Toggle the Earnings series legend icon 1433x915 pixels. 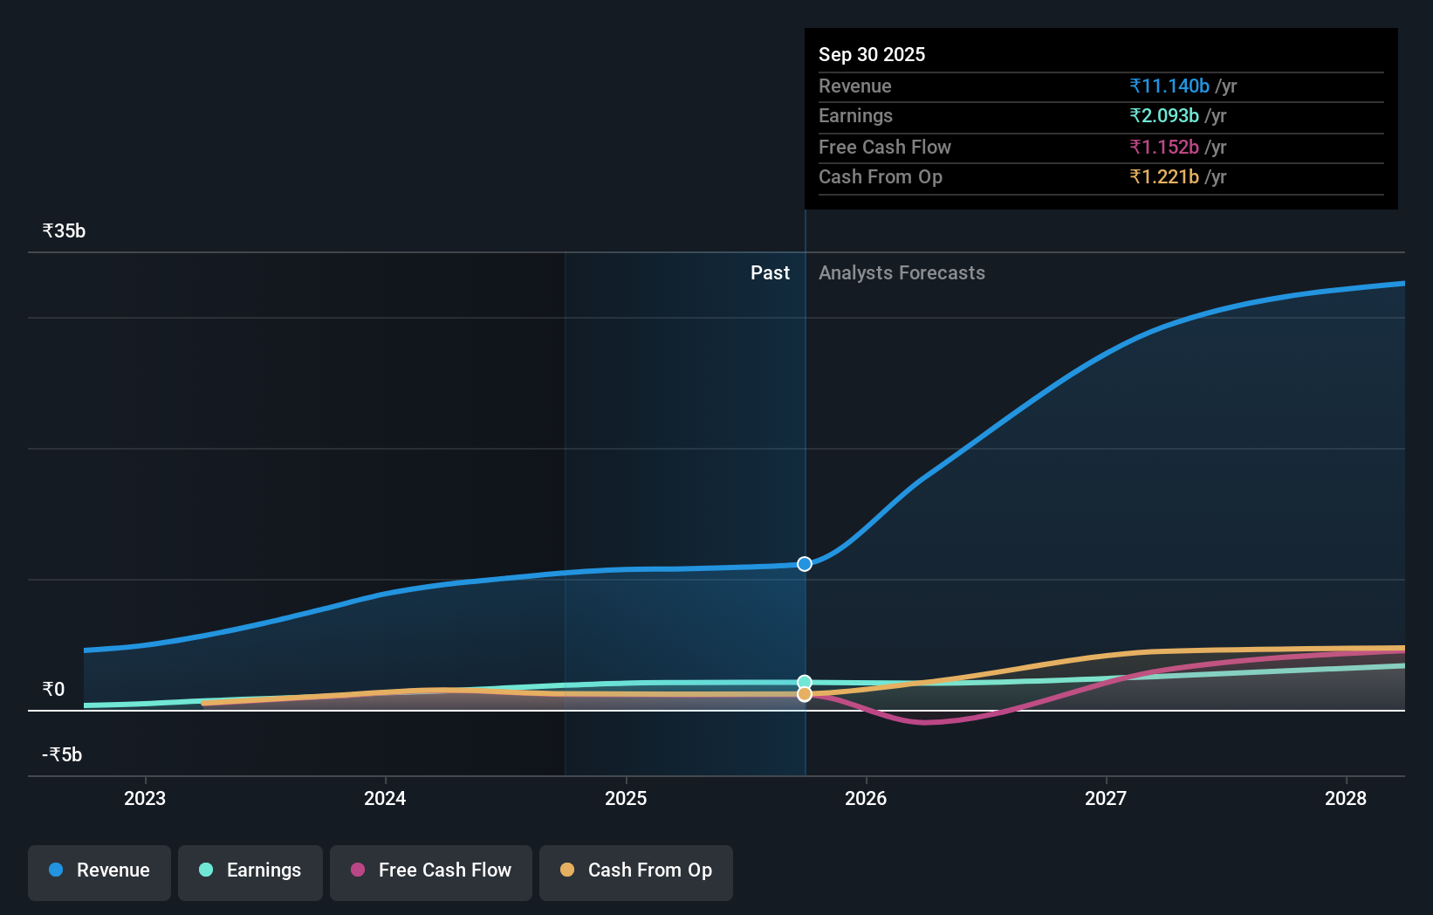click(x=205, y=870)
